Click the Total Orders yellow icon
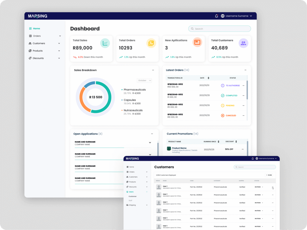 coord(151,43)
